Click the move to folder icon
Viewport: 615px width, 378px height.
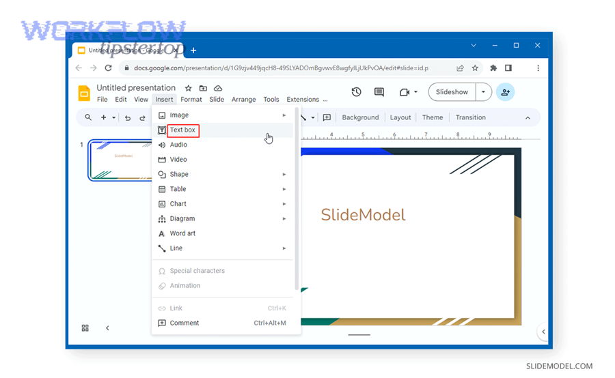(203, 88)
